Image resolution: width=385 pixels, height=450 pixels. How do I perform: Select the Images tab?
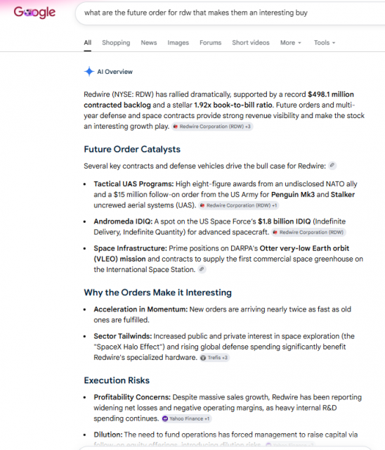point(178,43)
